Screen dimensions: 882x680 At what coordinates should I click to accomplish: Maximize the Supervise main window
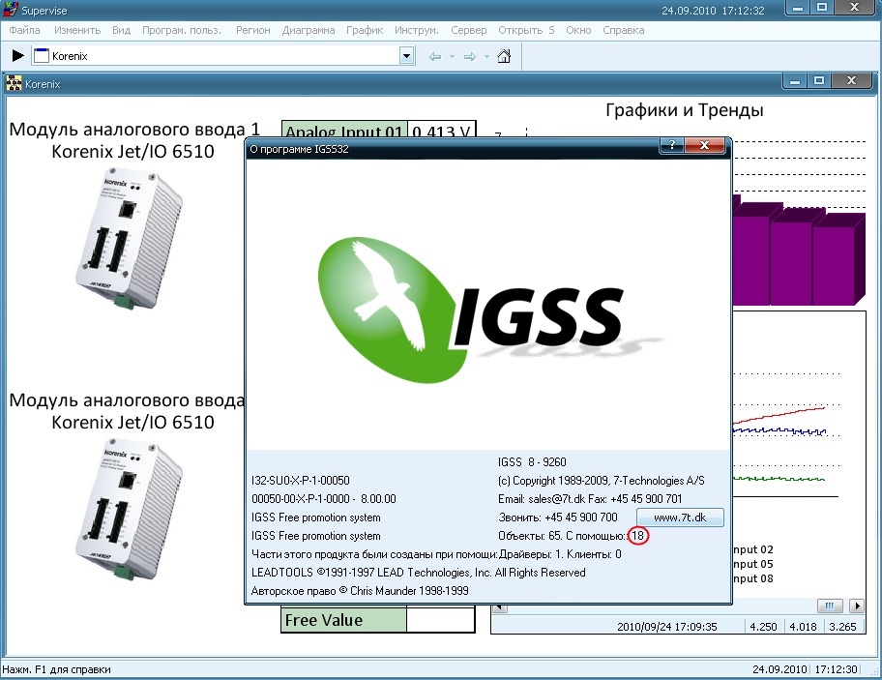(x=822, y=8)
